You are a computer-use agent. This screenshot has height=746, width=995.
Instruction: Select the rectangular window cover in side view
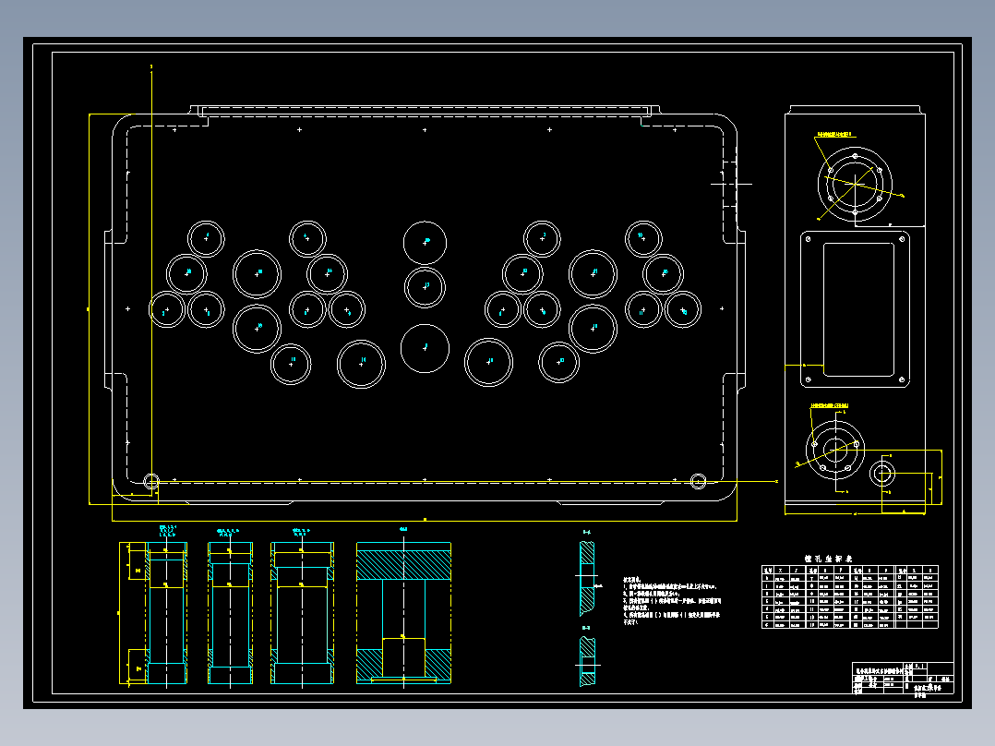point(856,309)
